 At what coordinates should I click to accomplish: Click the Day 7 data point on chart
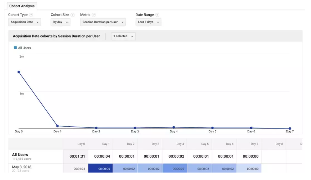point(290,129)
